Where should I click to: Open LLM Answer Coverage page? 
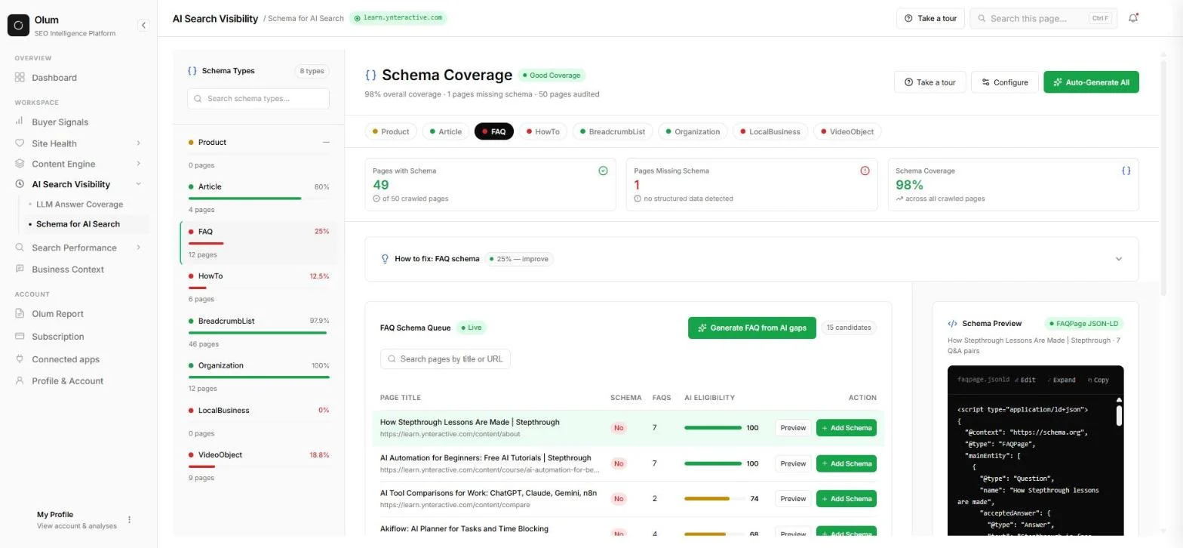79,205
